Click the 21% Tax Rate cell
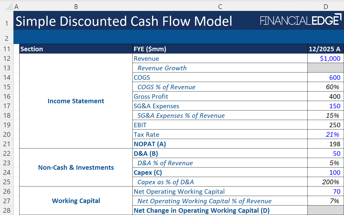The height and width of the screenshot is (215, 344). (x=325, y=134)
